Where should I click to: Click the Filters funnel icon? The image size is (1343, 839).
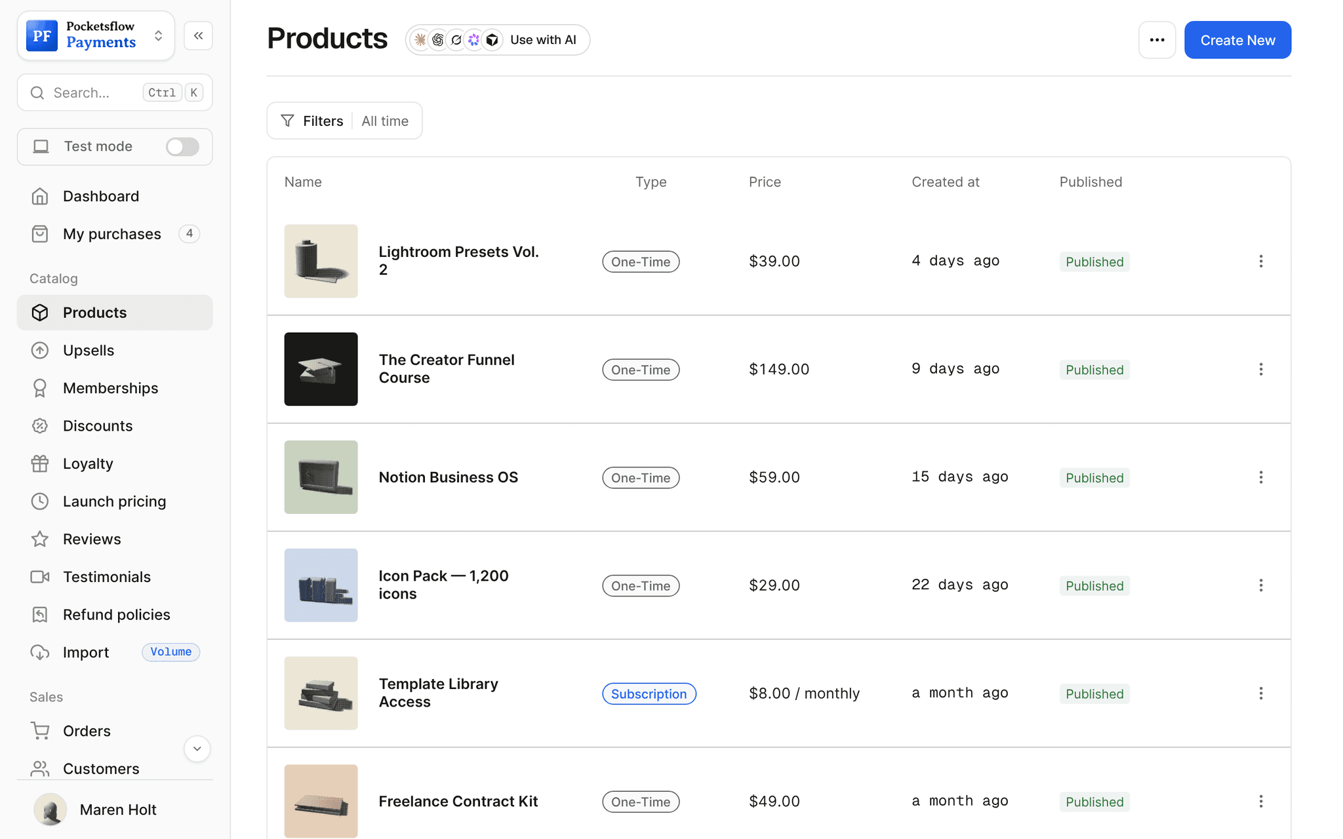point(287,121)
